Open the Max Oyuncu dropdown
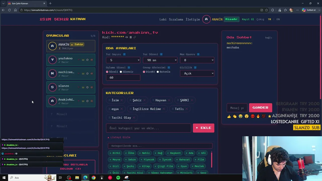 pos(197,60)
